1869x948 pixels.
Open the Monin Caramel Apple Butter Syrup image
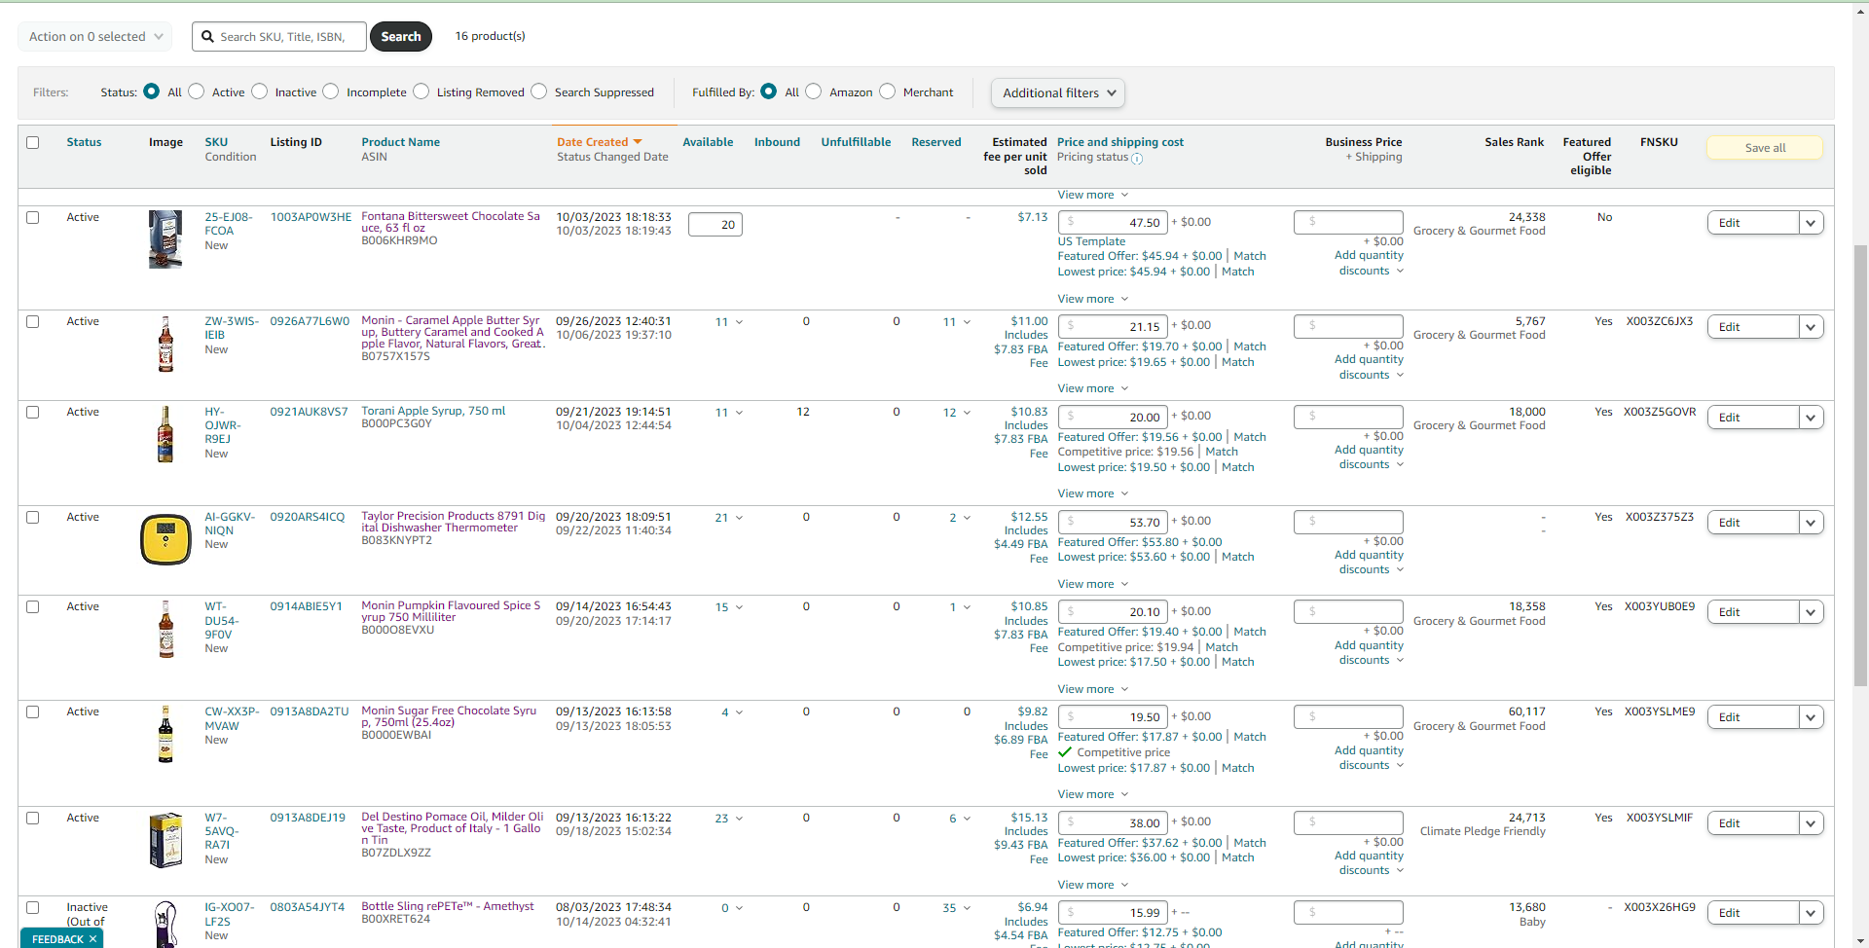(165, 344)
